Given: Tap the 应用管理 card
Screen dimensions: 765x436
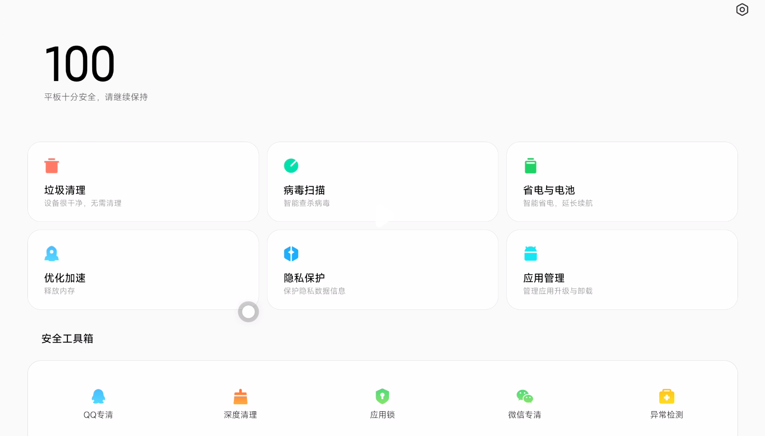Looking at the screenshot, I should point(622,269).
